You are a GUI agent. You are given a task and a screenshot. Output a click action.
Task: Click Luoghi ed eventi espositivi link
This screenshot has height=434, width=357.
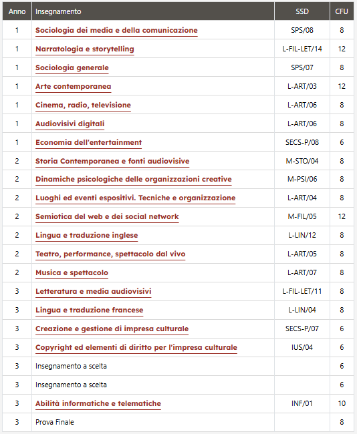click(x=135, y=198)
